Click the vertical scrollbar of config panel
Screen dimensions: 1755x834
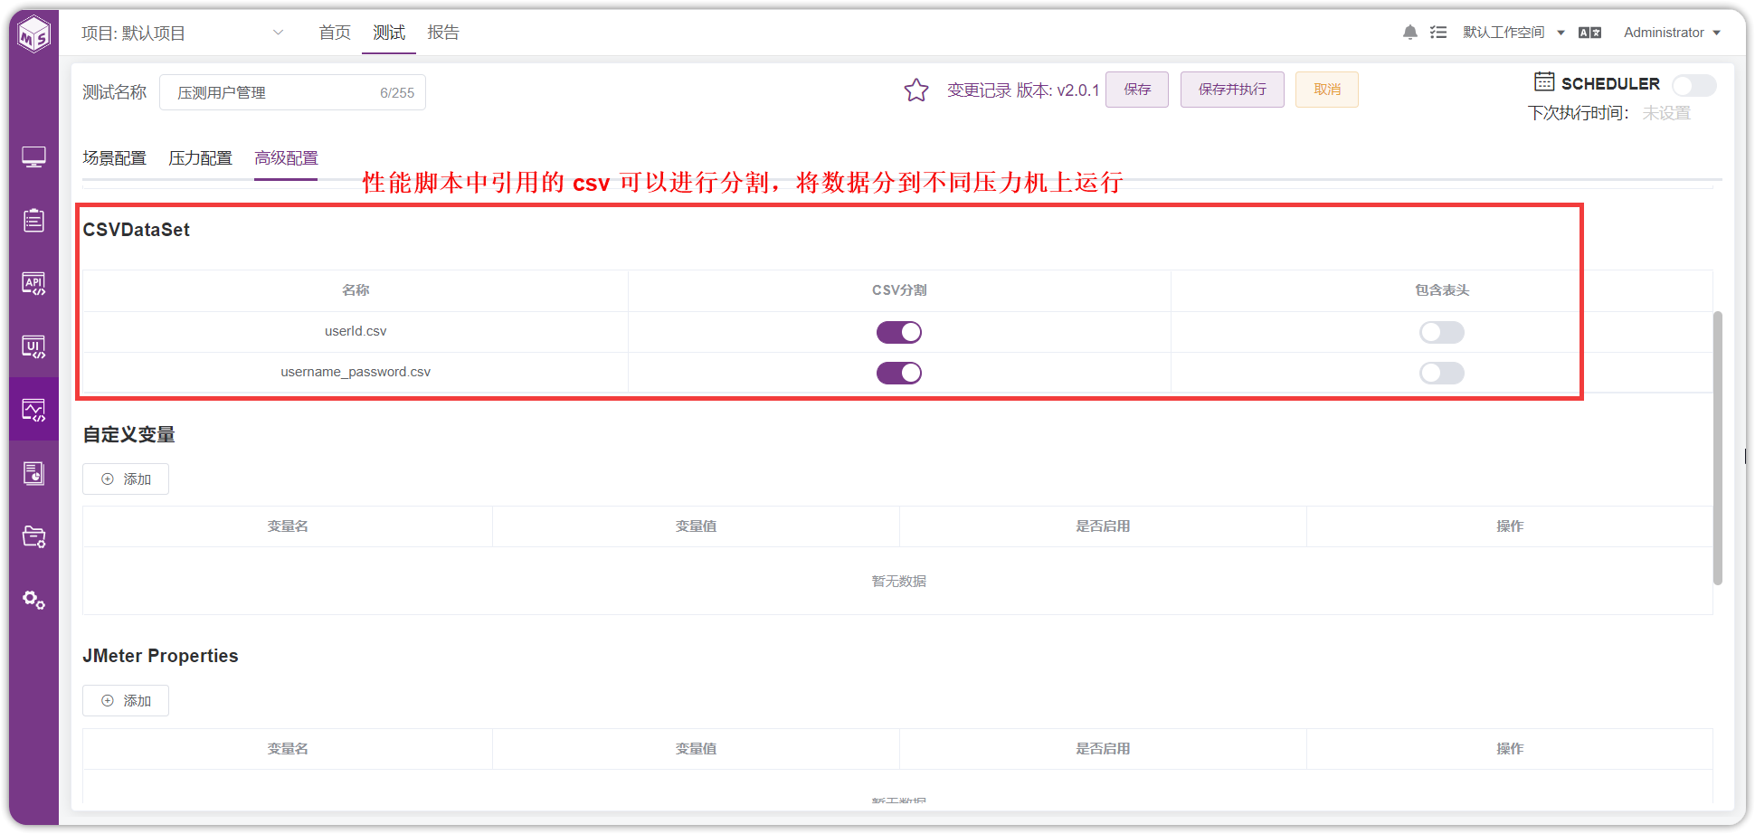coord(1717,448)
